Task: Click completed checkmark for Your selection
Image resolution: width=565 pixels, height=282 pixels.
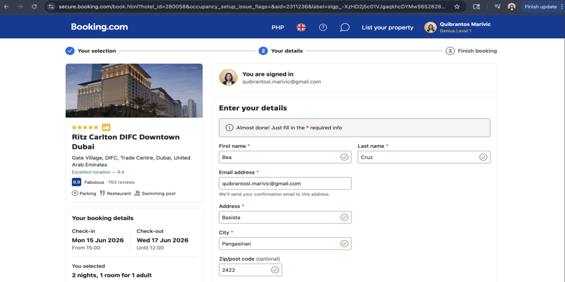Action: click(x=70, y=51)
